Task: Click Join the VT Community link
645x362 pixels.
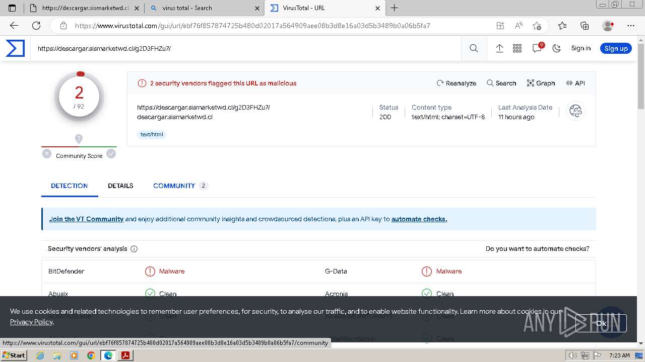Action: point(86,219)
